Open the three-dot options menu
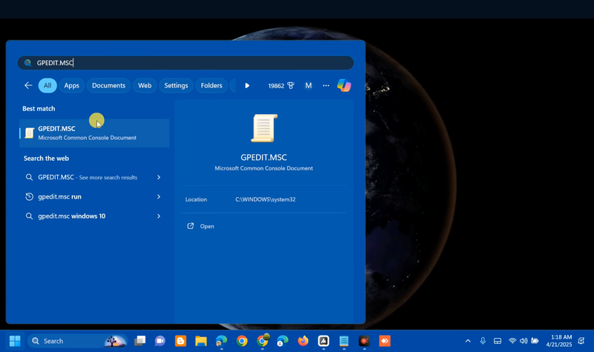 coord(326,86)
